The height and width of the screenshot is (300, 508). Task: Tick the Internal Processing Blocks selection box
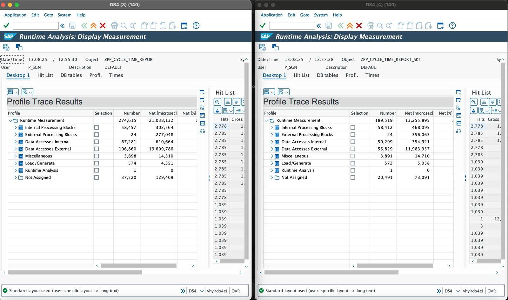[97, 127]
